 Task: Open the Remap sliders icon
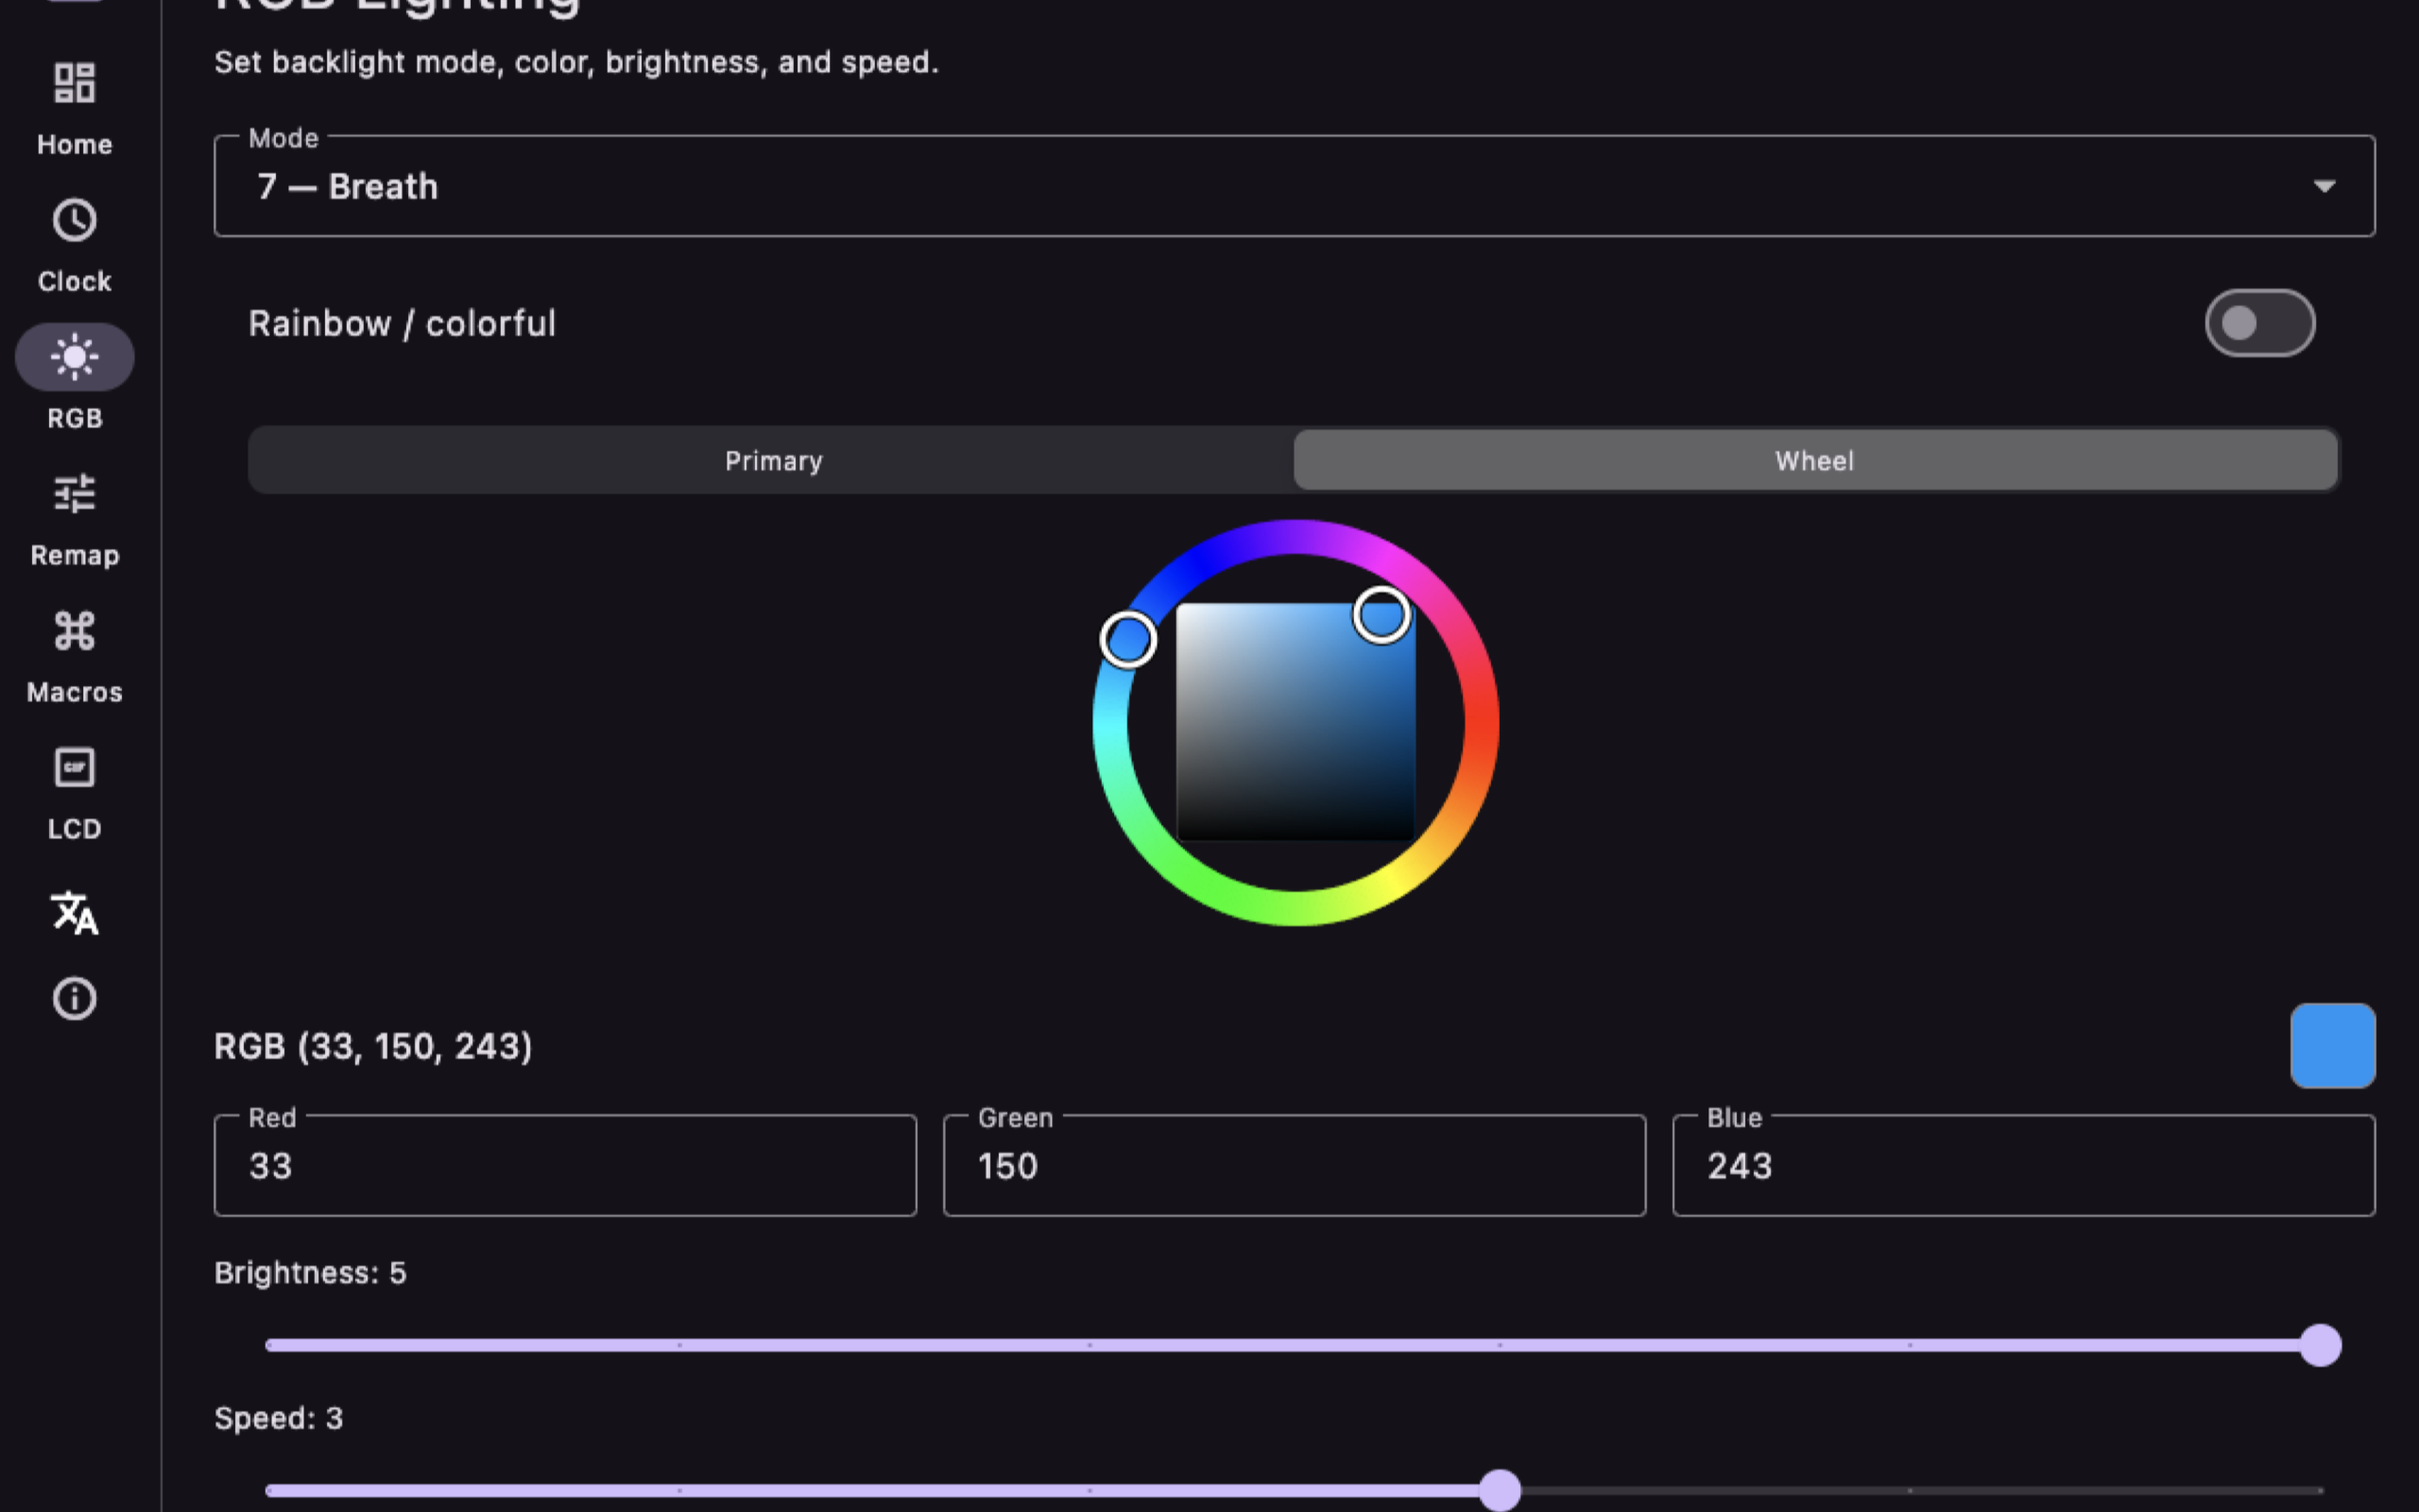[x=74, y=494]
